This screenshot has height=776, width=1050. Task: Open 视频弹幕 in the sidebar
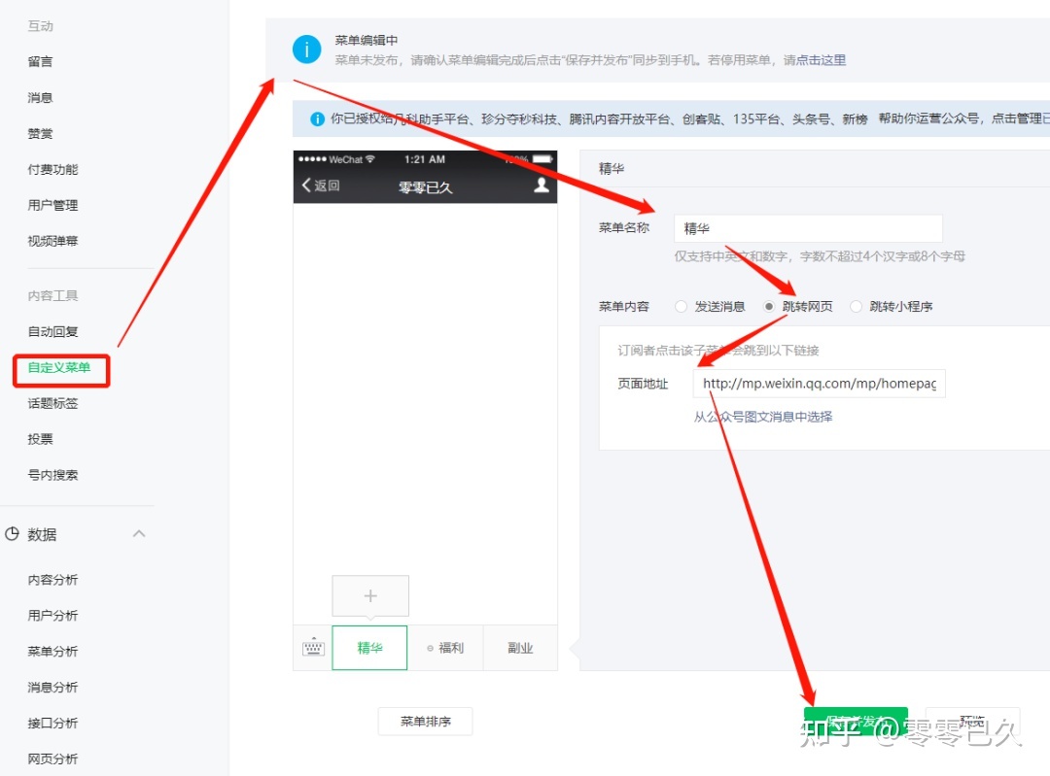(52, 241)
